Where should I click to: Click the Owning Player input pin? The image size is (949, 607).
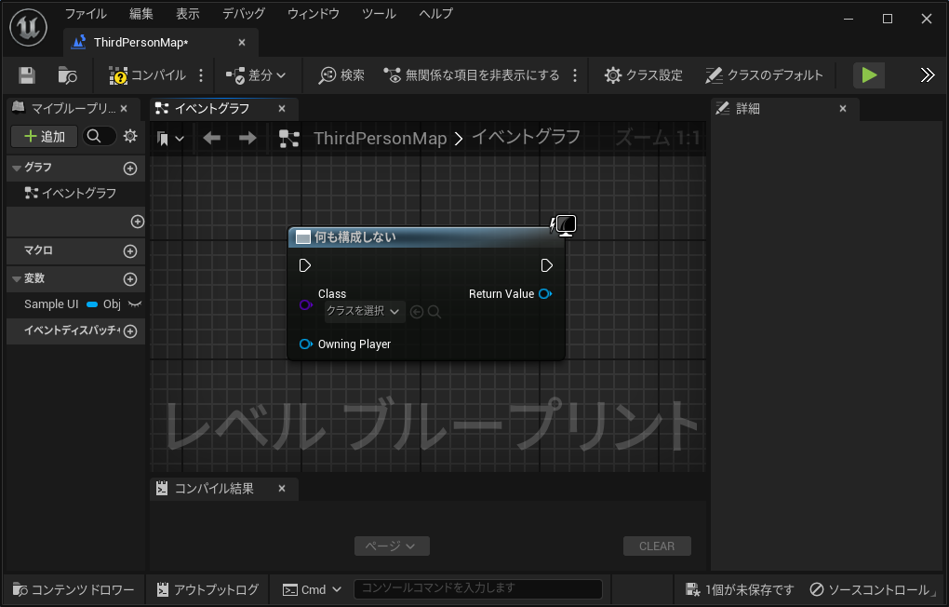306,344
